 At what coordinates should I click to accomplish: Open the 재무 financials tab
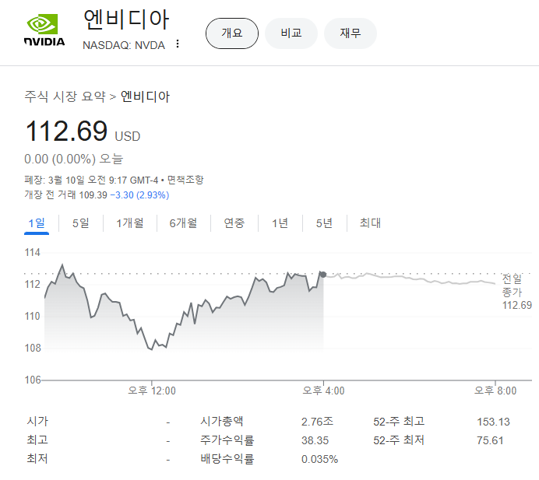pos(351,33)
